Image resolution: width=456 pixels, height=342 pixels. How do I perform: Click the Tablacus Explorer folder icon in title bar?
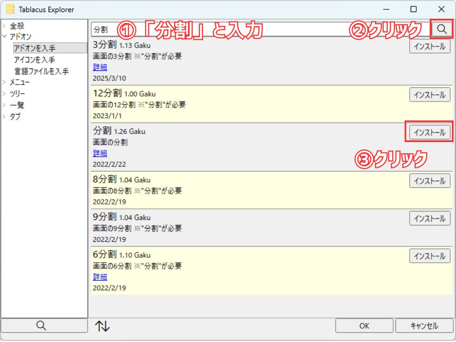click(10, 9)
